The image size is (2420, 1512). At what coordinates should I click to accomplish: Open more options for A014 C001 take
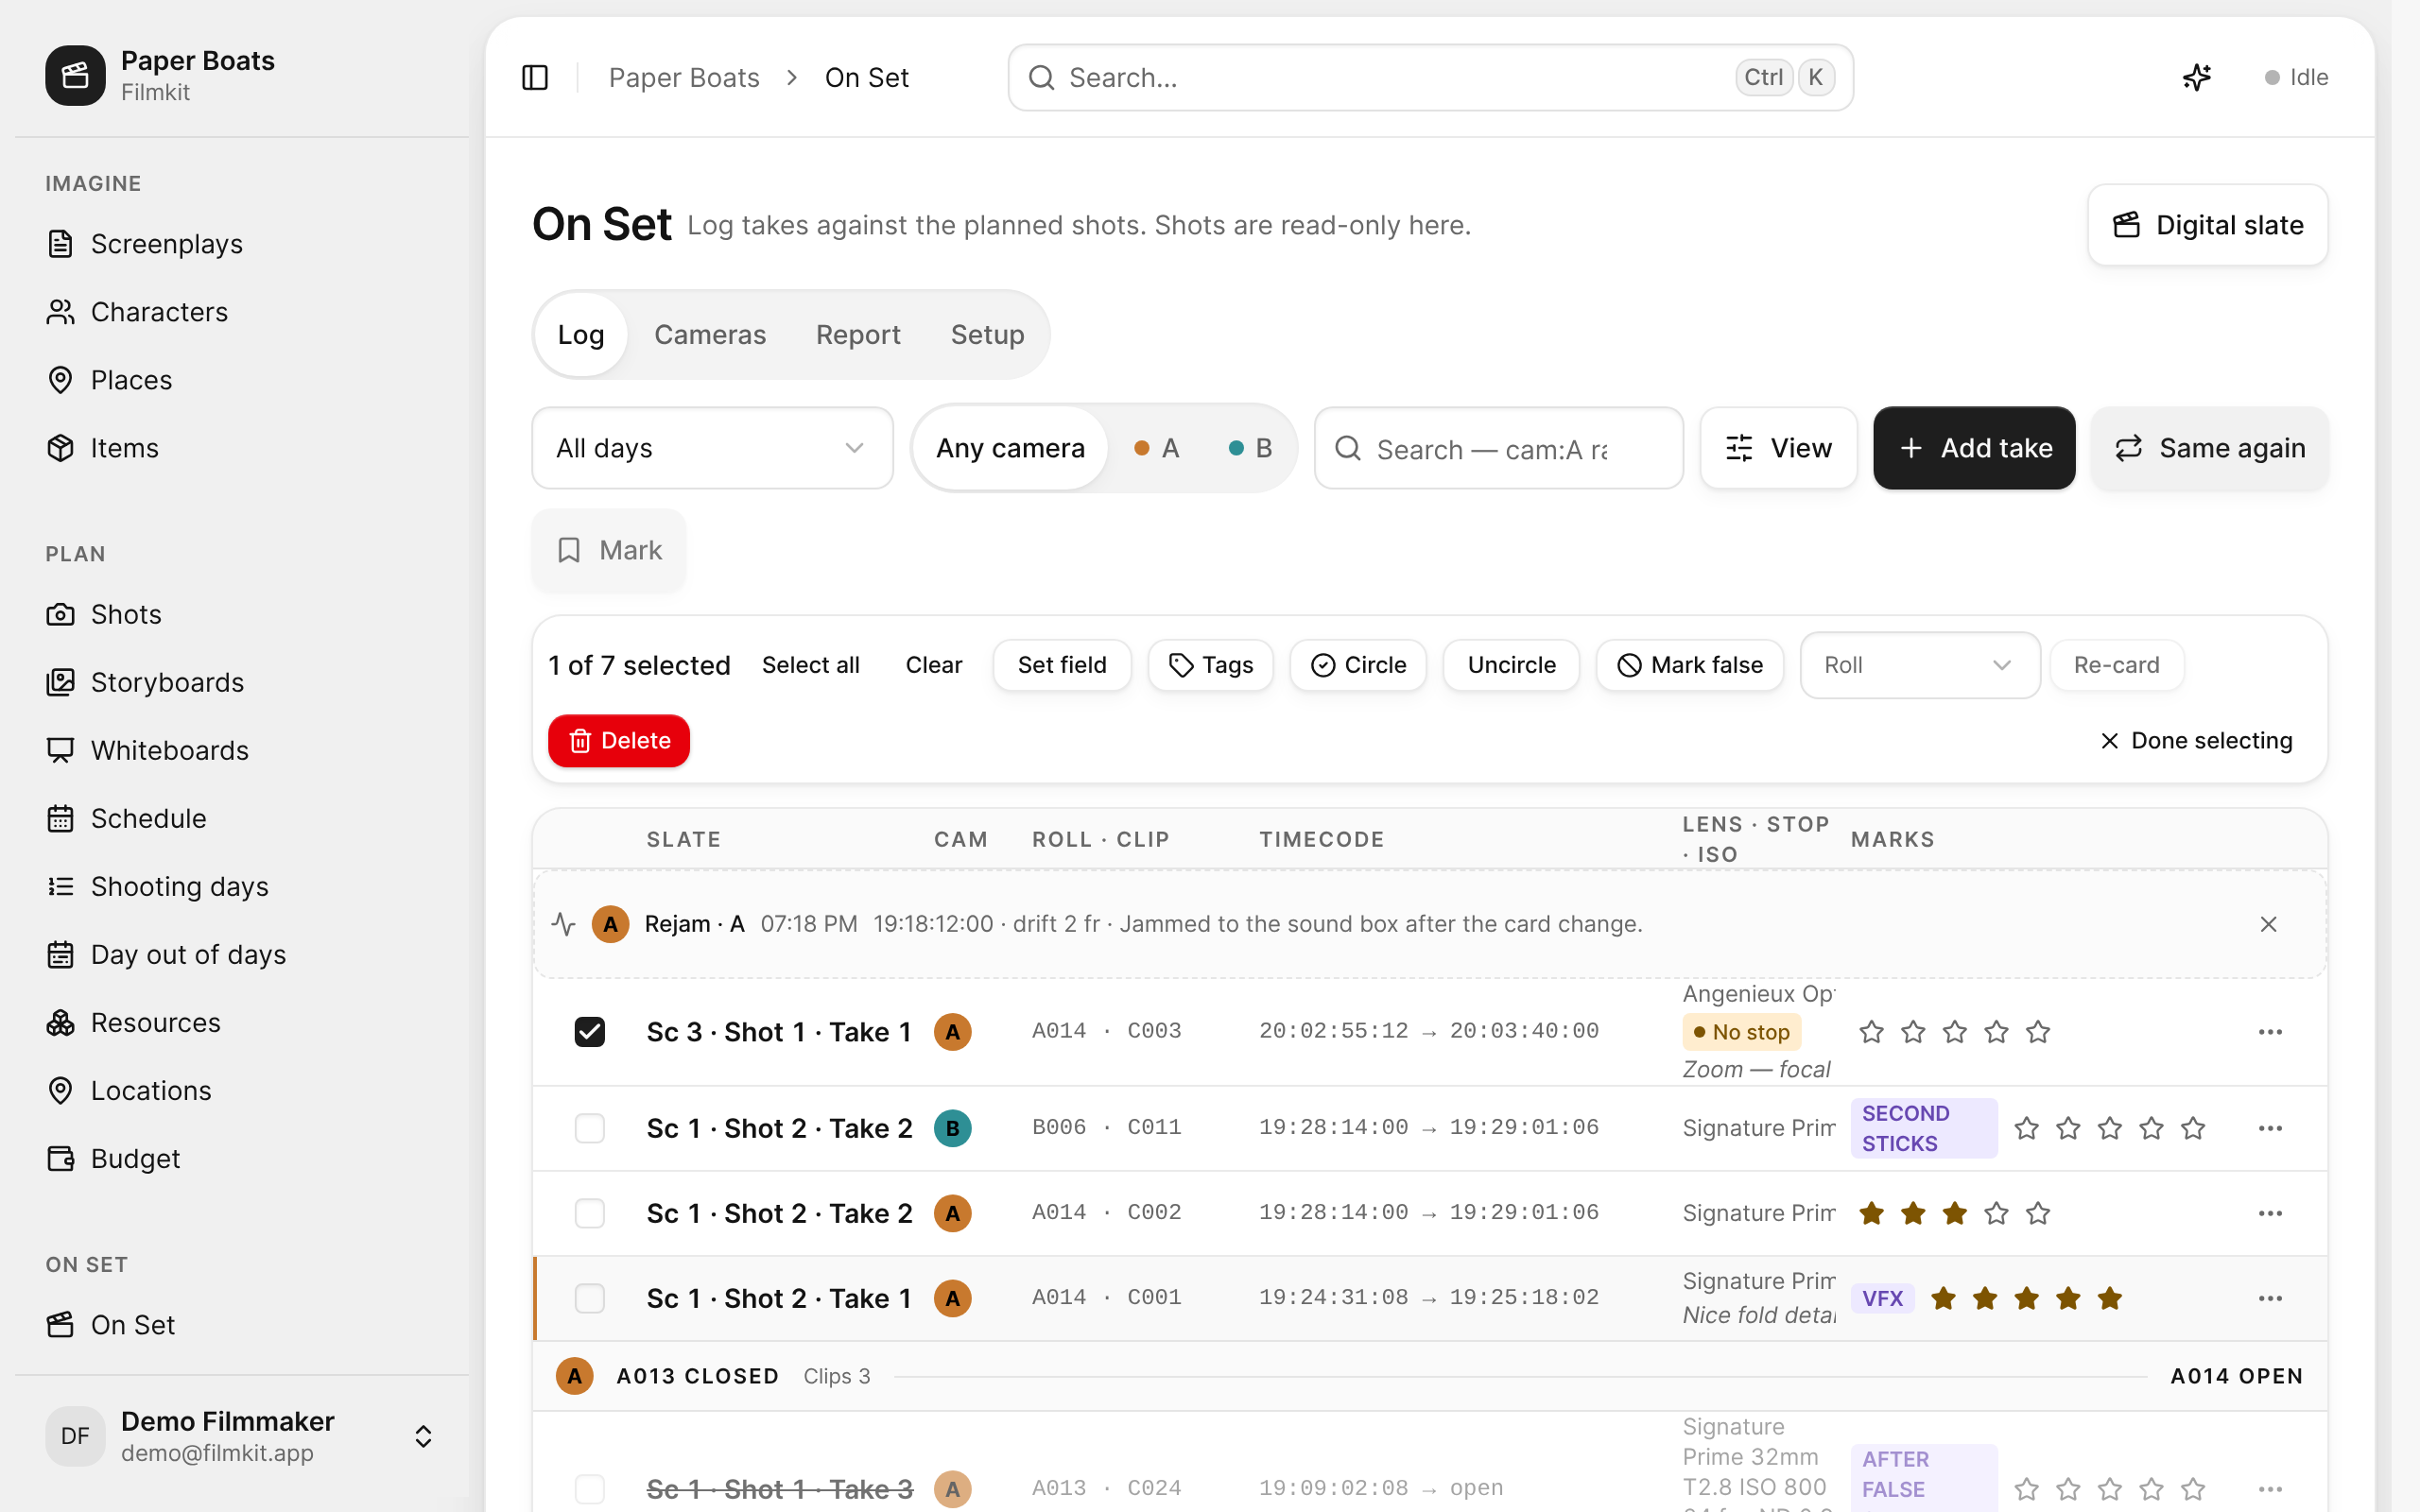pos(2270,1298)
